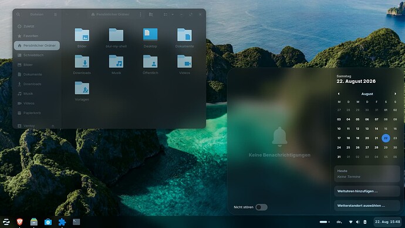Select the blur-my-shell folder
Screen dimensions: 405x228
point(116,35)
